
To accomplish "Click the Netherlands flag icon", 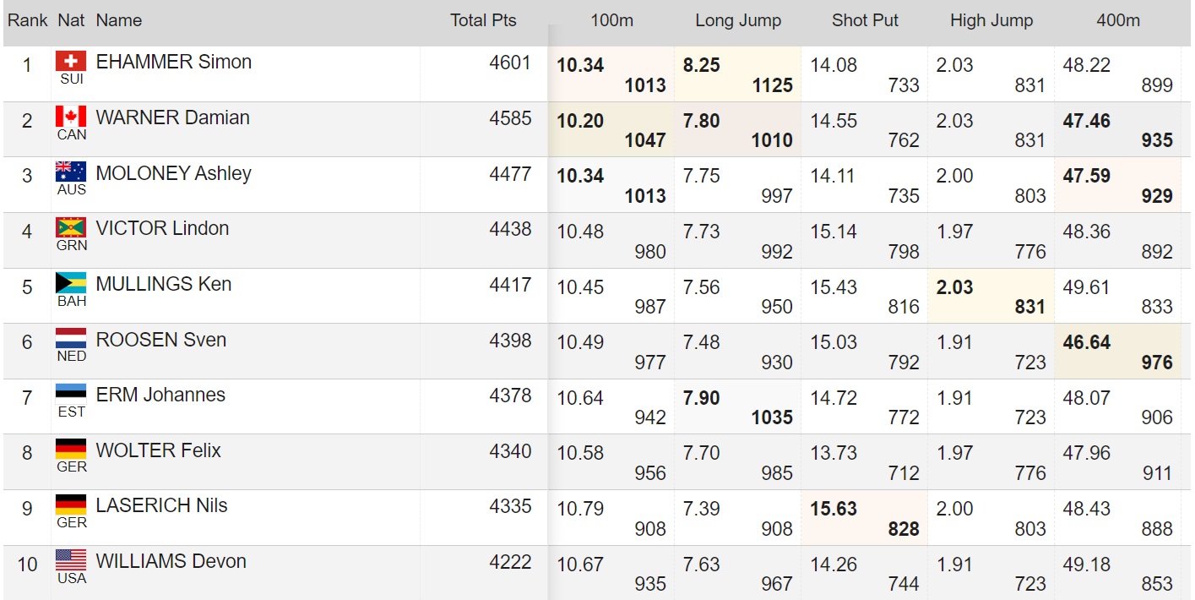I will (x=71, y=339).
